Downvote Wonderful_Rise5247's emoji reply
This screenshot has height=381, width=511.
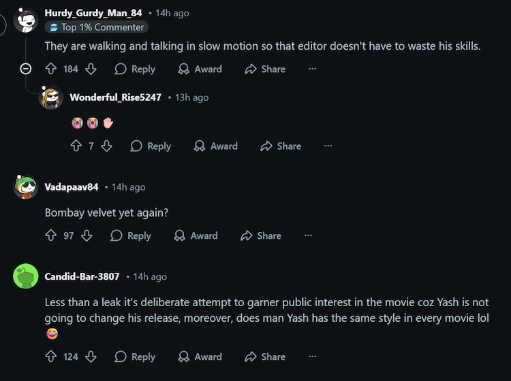point(106,146)
